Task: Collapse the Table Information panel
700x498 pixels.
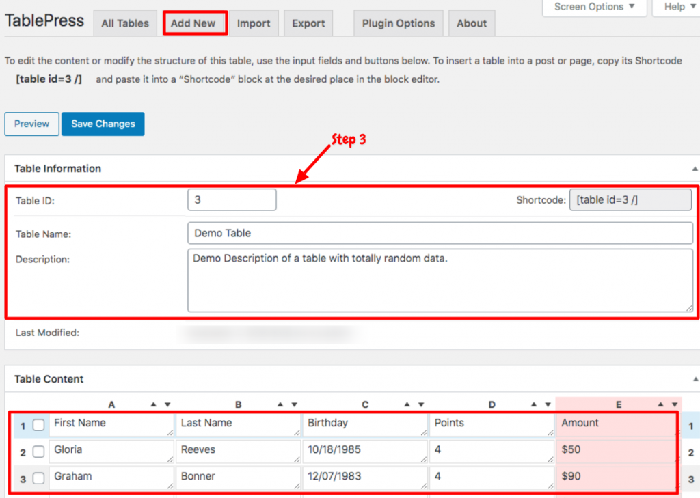Action: (x=695, y=169)
